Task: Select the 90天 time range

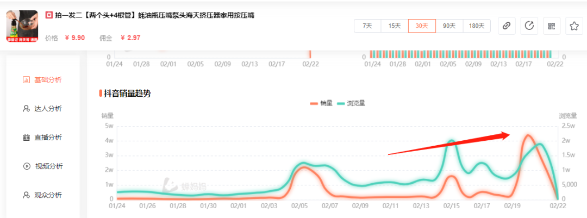Action: point(449,26)
